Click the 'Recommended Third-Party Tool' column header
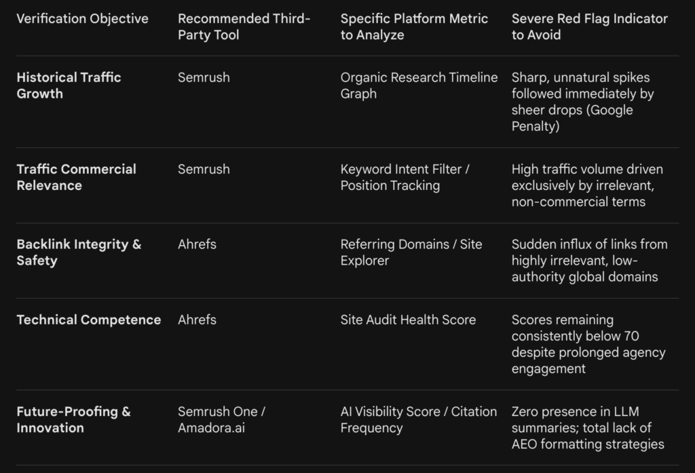Image resolution: width=695 pixels, height=473 pixels. point(244,26)
